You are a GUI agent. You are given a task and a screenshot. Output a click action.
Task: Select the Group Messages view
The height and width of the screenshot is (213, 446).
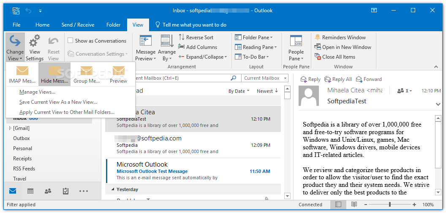click(87, 74)
